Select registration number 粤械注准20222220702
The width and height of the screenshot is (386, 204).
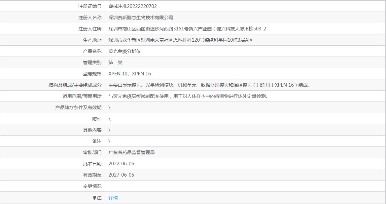132,6
